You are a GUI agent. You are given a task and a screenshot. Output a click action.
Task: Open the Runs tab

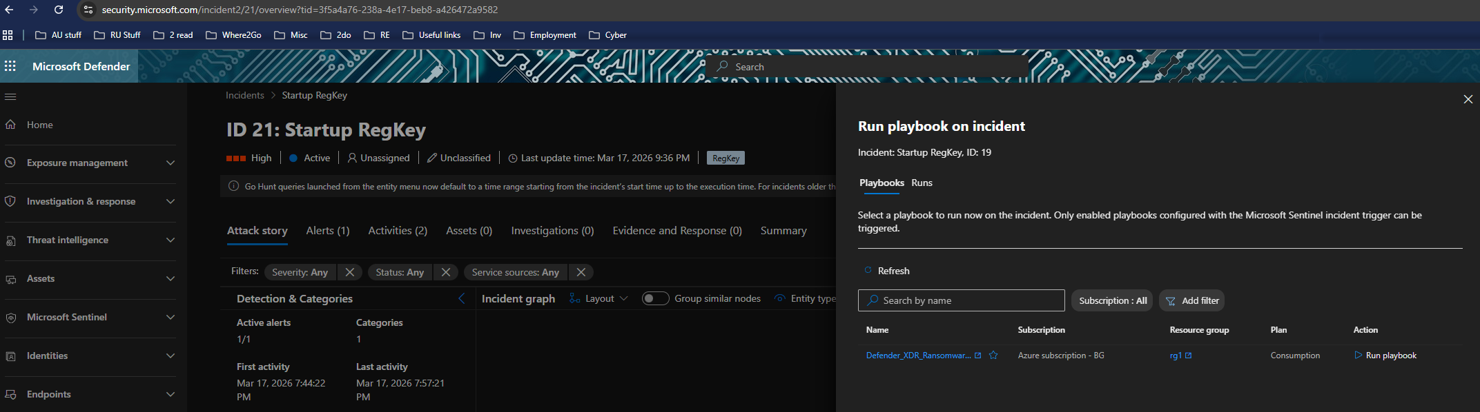pyautogui.click(x=922, y=183)
